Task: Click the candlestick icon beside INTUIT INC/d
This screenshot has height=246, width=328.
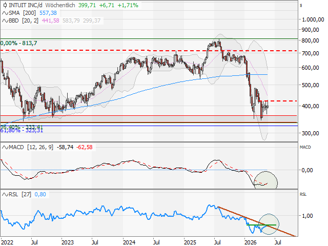Action: click(x=5, y=5)
